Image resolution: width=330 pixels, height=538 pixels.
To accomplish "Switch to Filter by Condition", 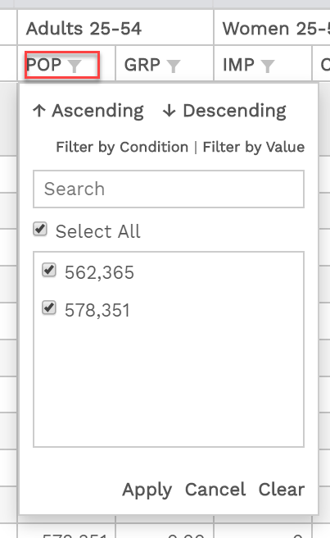I will 122,147.
